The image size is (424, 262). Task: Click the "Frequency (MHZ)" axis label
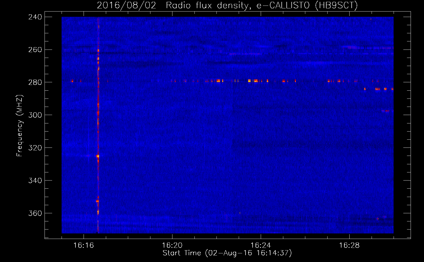tap(20, 125)
